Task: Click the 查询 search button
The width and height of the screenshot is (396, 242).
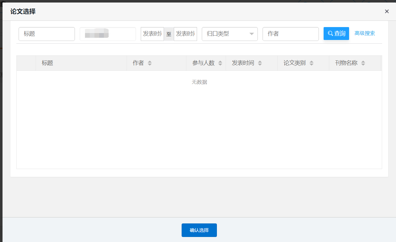Action: pyautogui.click(x=336, y=34)
